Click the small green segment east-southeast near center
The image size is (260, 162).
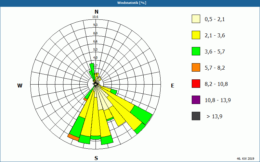114,92
